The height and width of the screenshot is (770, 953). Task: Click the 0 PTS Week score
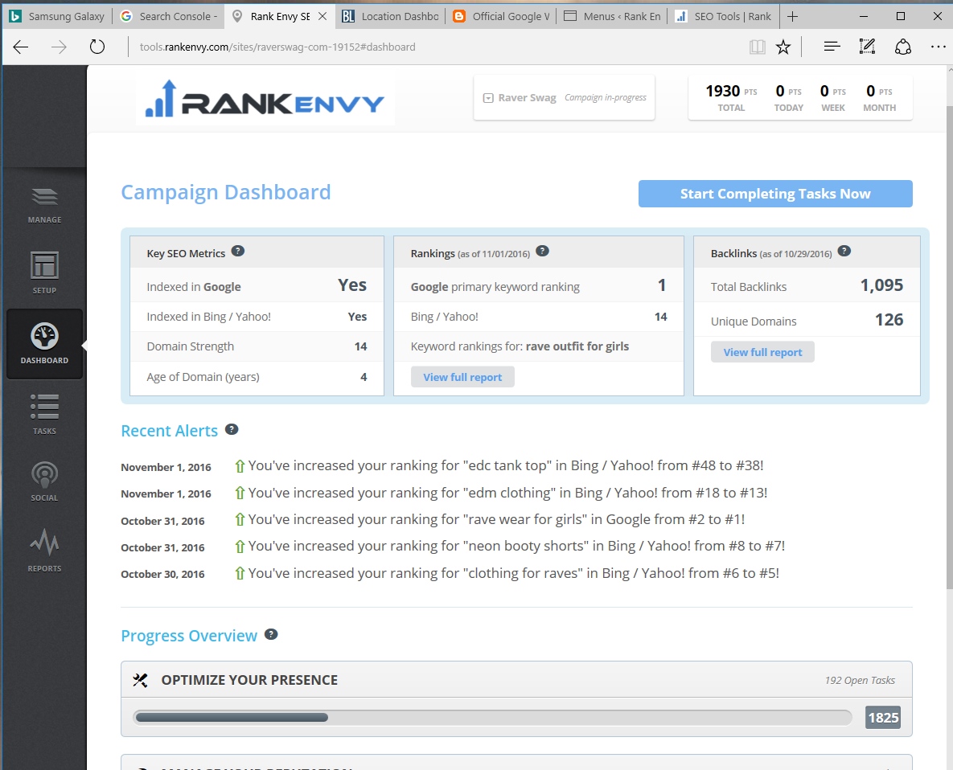click(x=832, y=98)
